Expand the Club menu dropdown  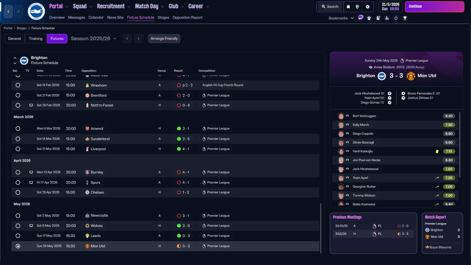(x=182, y=7)
